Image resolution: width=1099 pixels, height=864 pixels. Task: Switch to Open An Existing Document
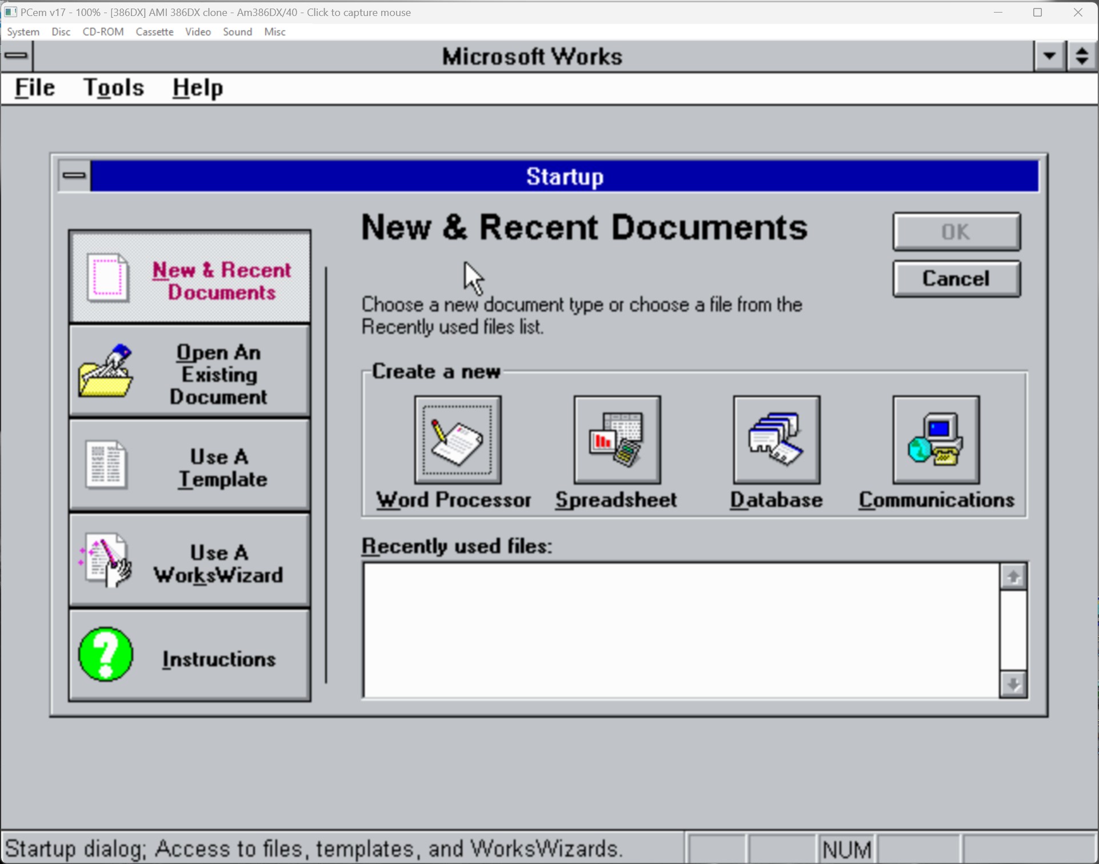pyautogui.click(x=190, y=371)
